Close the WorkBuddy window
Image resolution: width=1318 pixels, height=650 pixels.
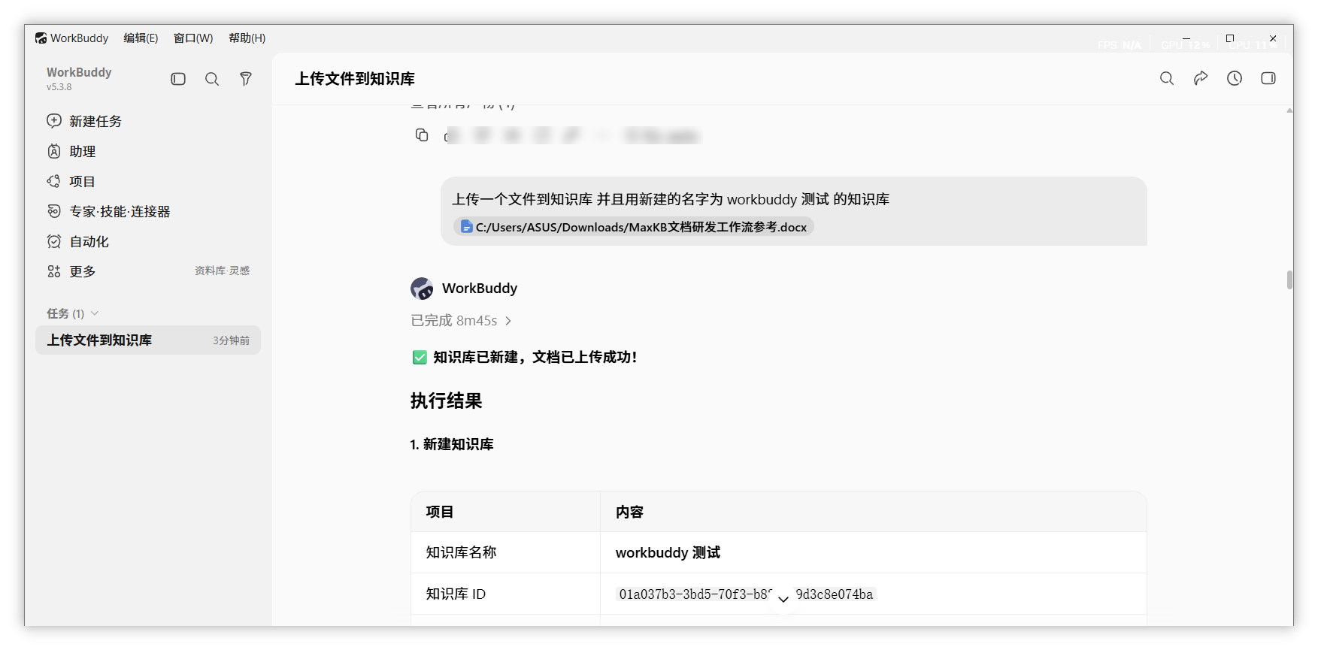click(1273, 38)
